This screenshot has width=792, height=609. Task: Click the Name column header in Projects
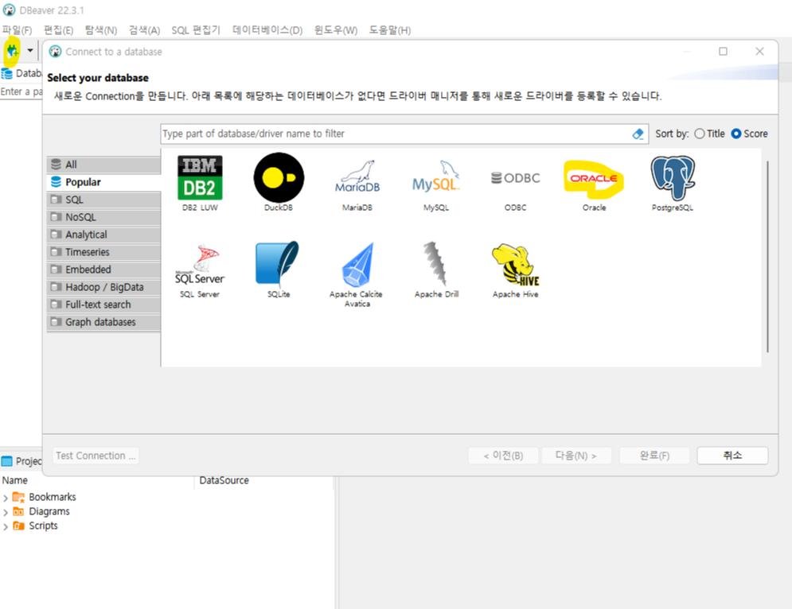15,480
